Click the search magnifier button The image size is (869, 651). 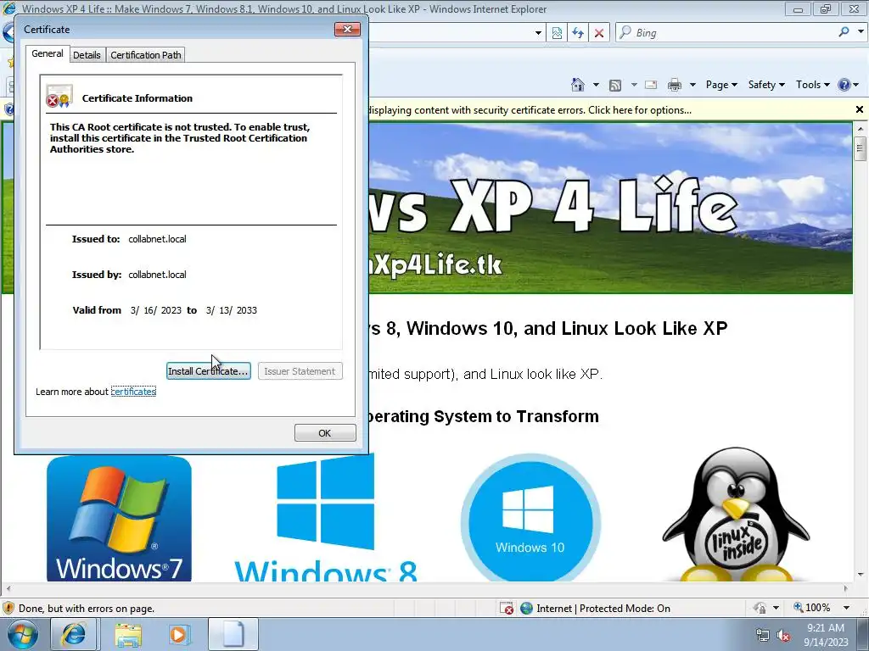point(844,32)
